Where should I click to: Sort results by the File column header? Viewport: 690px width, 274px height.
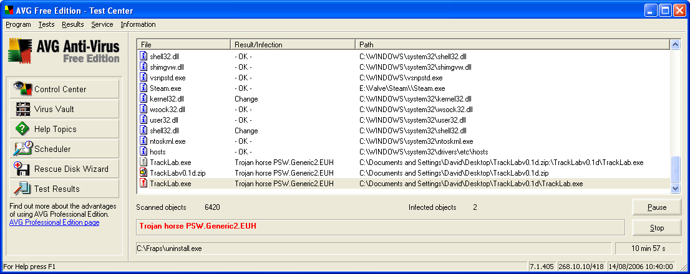click(183, 45)
